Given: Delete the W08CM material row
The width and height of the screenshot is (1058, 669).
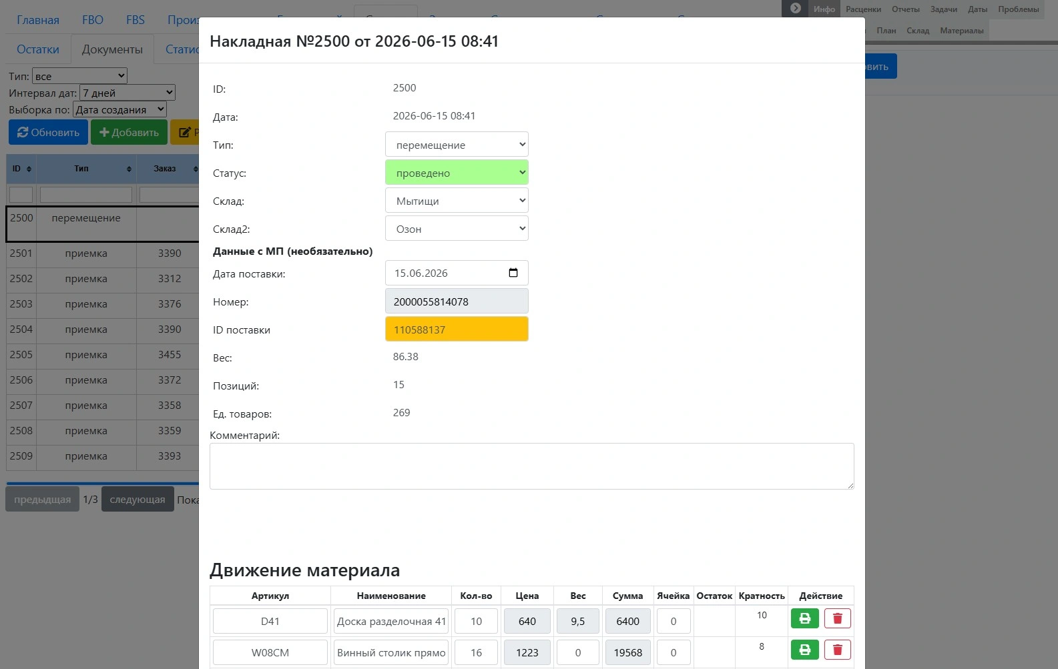Looking at the screenshot, I should point(837,650).
